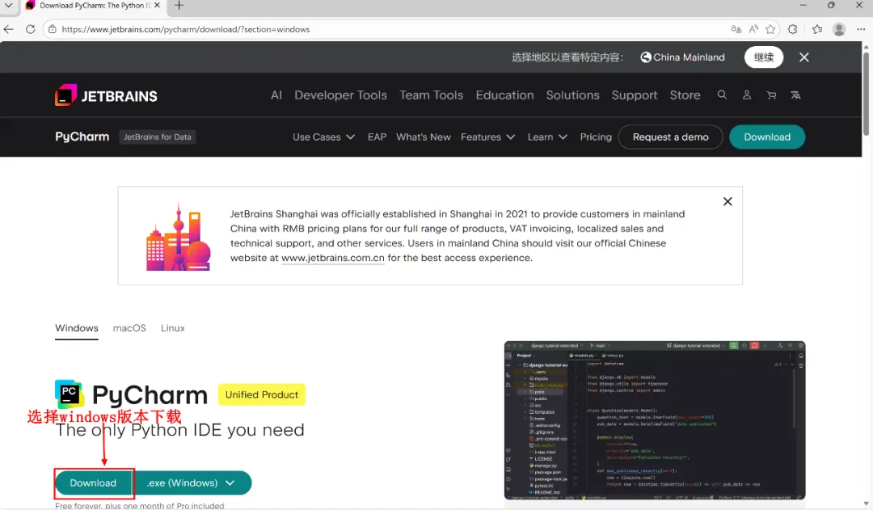
Task: Open browser settings and more menu
Action: [x=861, y=29]
